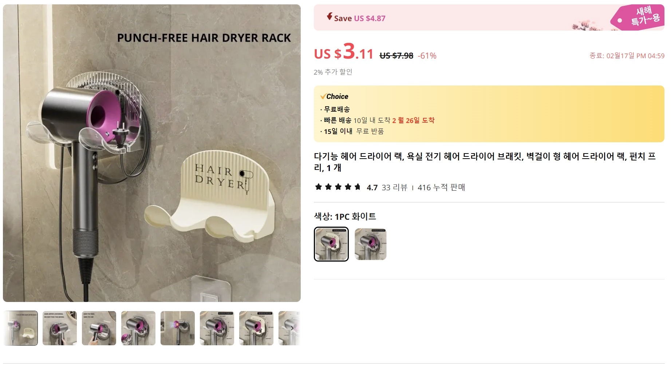View the second product thumbnail

tap(60, 328)
